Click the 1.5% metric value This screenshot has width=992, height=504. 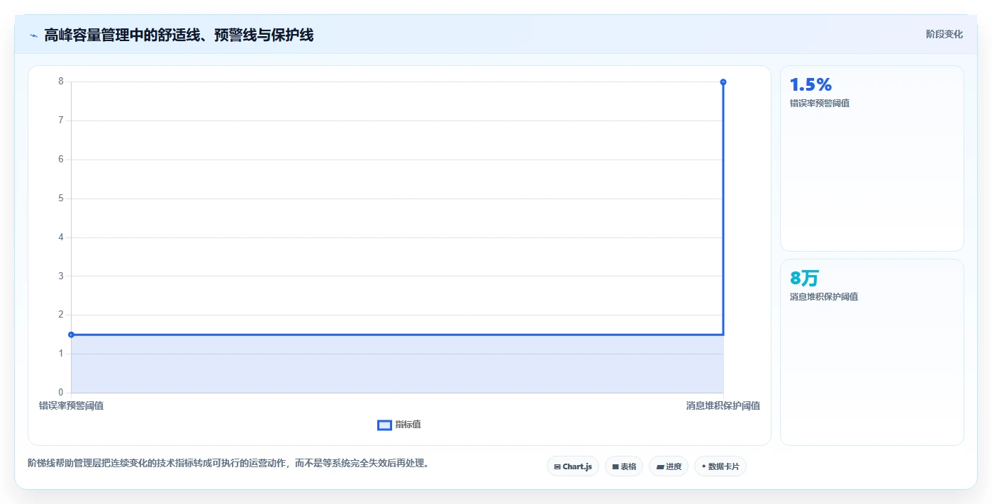(x=810, y=85)
